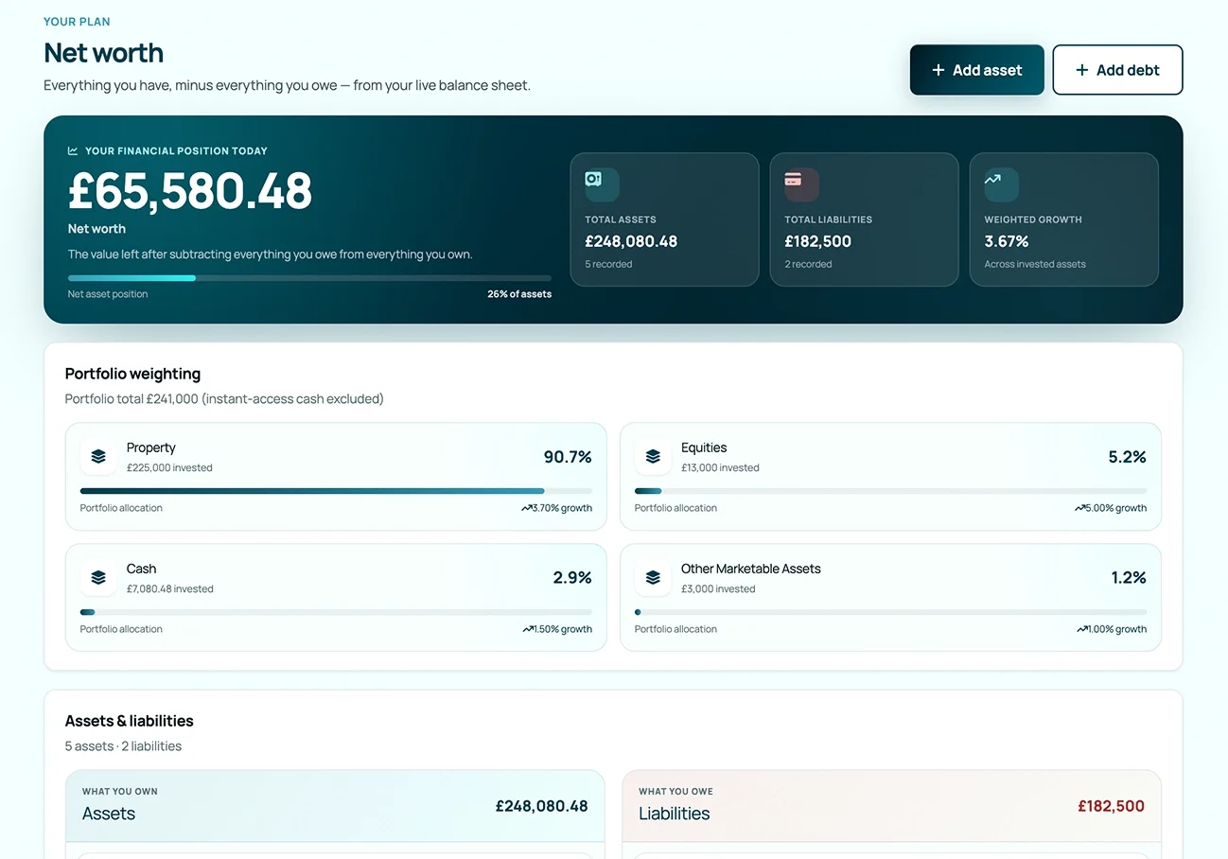Click the trend arrow next to 1.50% growth

pos(528,629)
